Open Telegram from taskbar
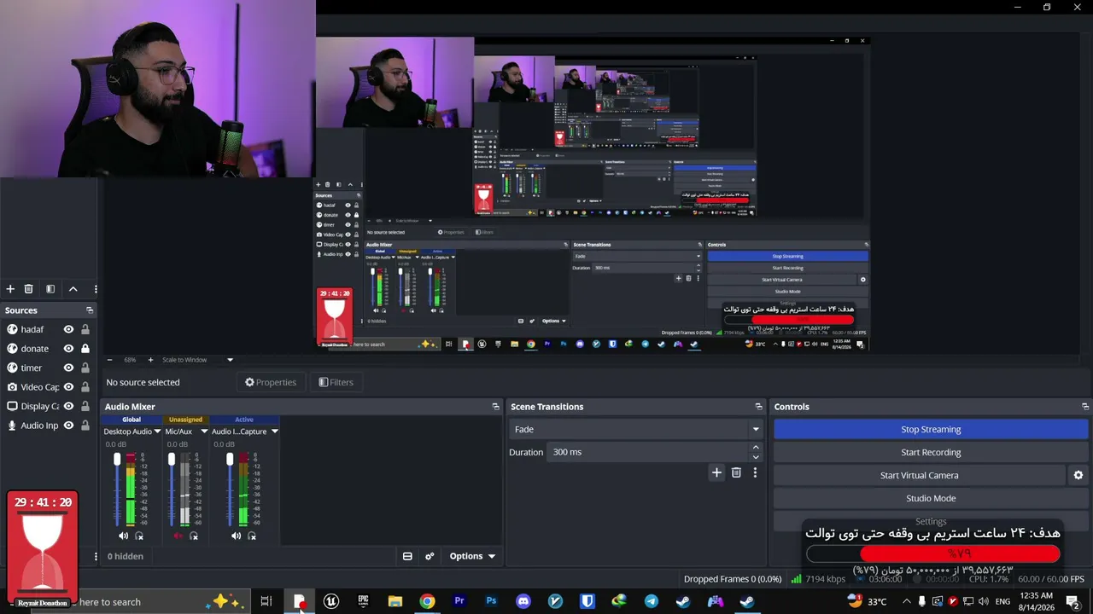Image resolution: width=1093 pixels, height=614 pixels. 652,601
